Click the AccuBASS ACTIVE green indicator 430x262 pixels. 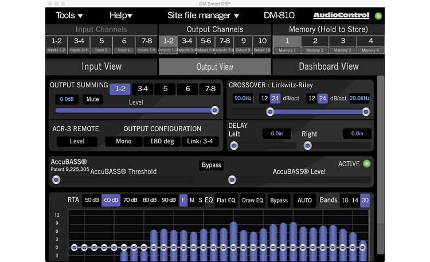[x=367, y=164]
